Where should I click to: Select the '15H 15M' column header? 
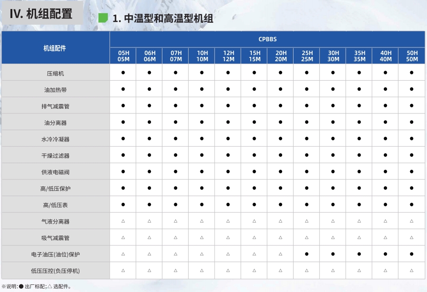pyautogui.click(x=255, y=56)
